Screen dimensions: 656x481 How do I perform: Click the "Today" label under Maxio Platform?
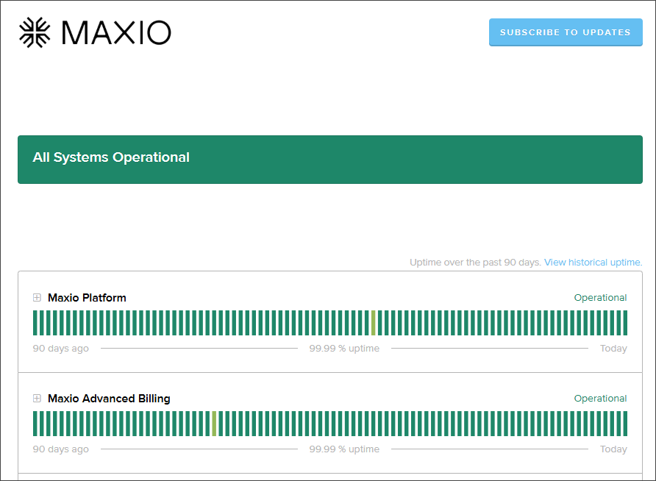[x=613, y=349]
